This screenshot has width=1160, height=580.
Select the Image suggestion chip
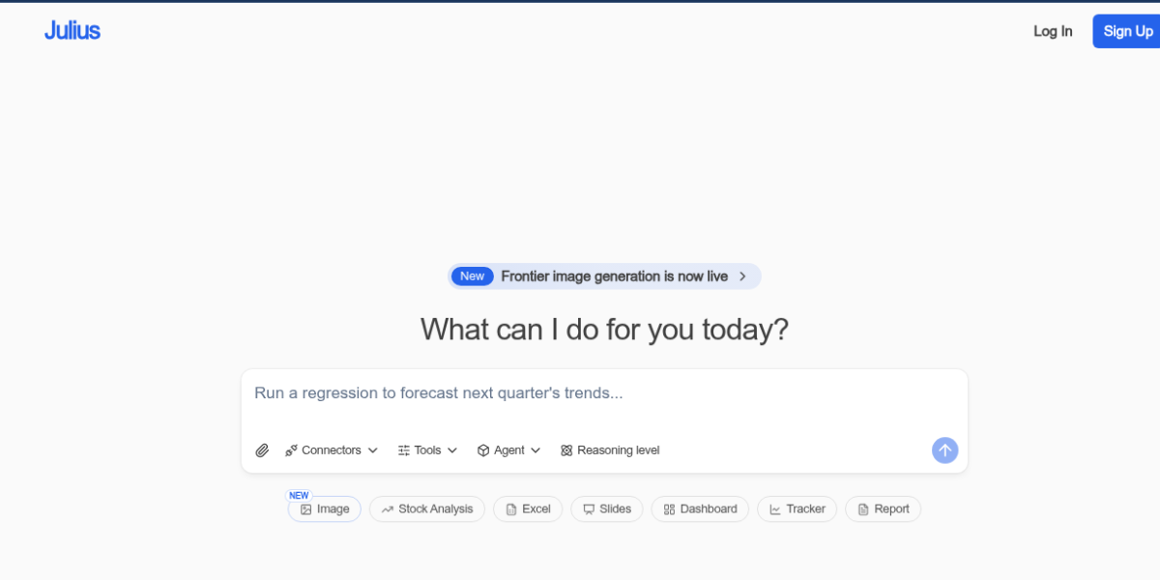[x=325, y=509]
